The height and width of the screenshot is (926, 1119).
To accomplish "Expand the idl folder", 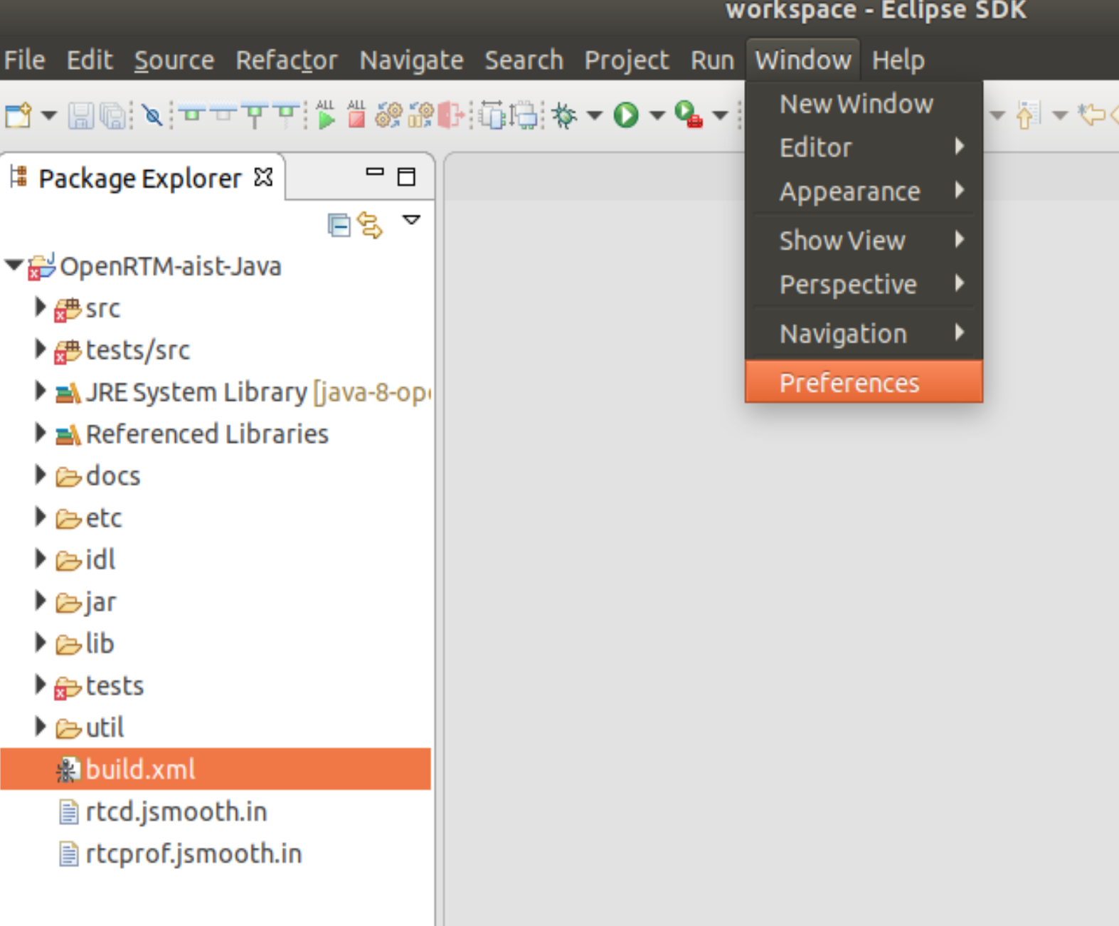I will pyautogui.click(x=41, y=559).
